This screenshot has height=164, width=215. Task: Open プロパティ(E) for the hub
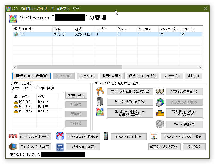pyautogui.click(x=172, y=76)
